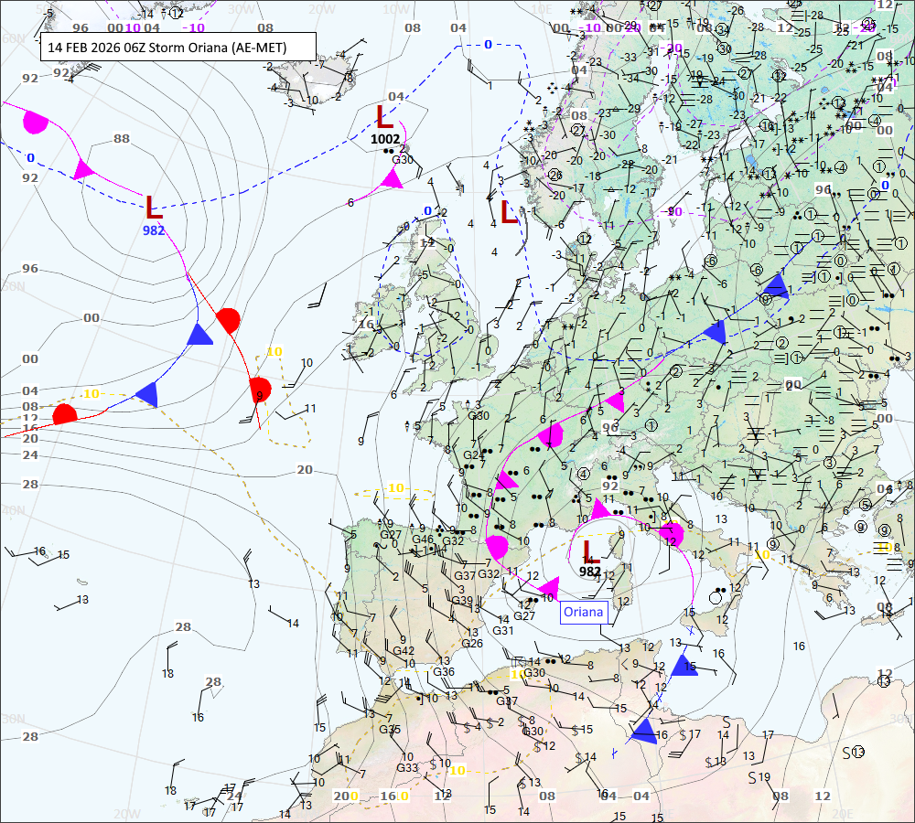
Task: Click the magenta semicircle over central Italy
Action: click(x=673, y=532)
